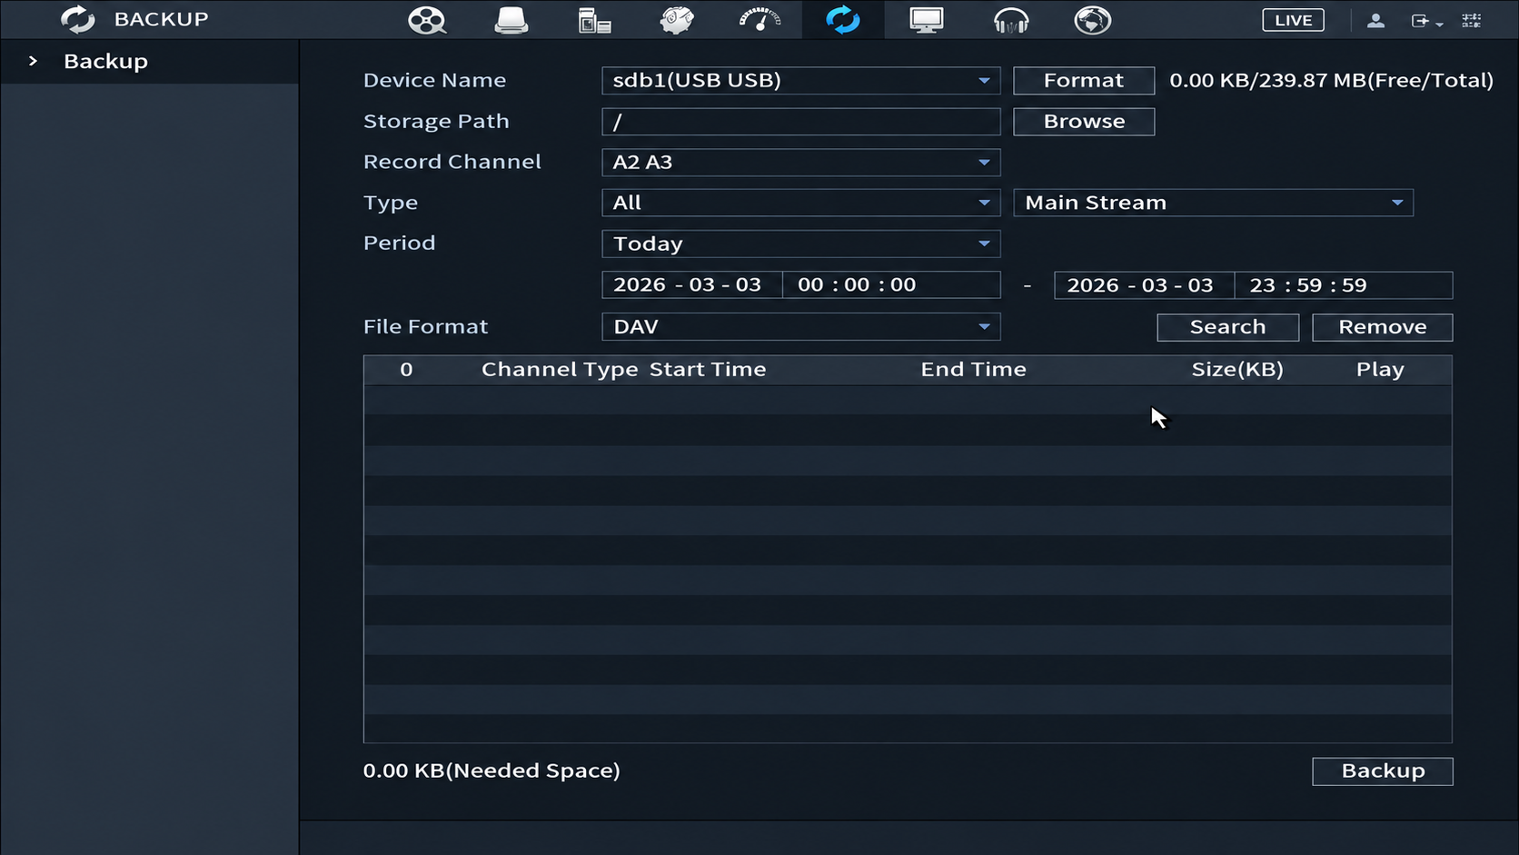Screen dimensions: 1519x855
Task: Click the Storage Path input field
Action: 800,121
